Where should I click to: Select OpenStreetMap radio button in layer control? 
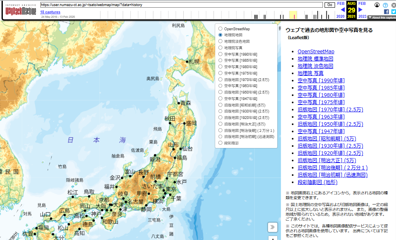coord(220,29)
